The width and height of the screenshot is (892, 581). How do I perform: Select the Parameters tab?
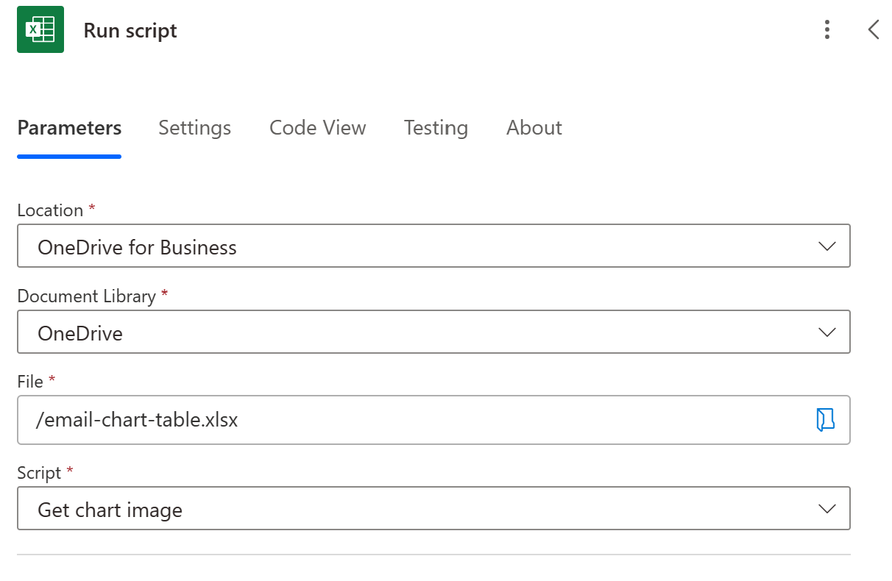pyautogui.click(x=68, y=127)
